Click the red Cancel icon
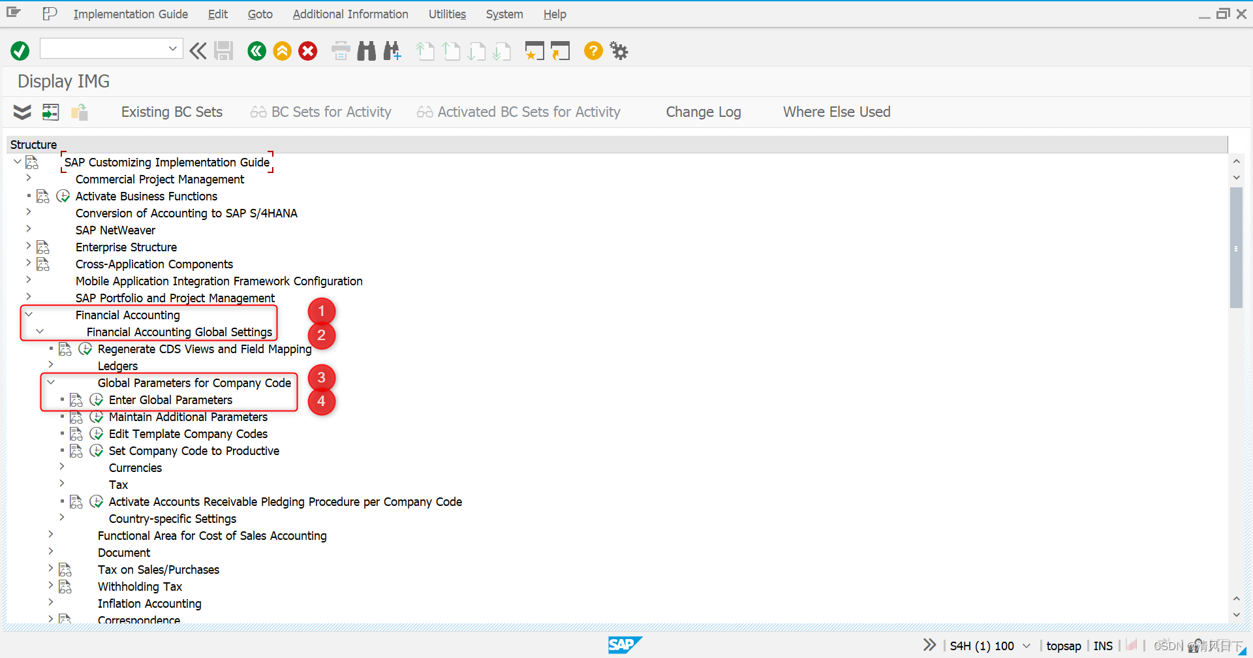This screenshot has height=658, width=1253. (307, 50)
